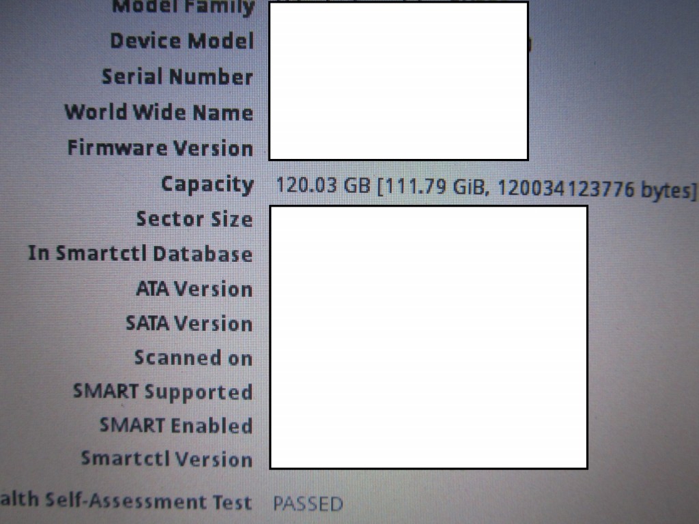Screen dimensions: 699x524
Task: Select the SATA Version label
Action: tap(189, 323)
